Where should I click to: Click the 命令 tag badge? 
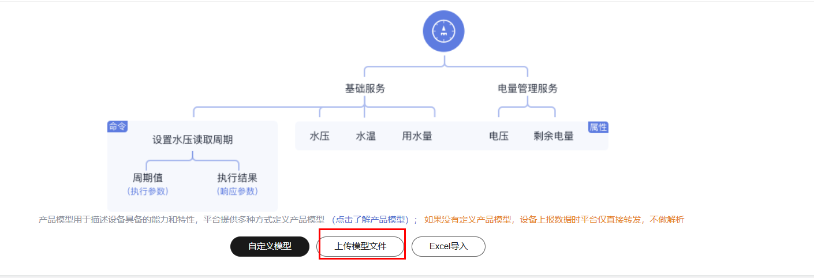117,127
